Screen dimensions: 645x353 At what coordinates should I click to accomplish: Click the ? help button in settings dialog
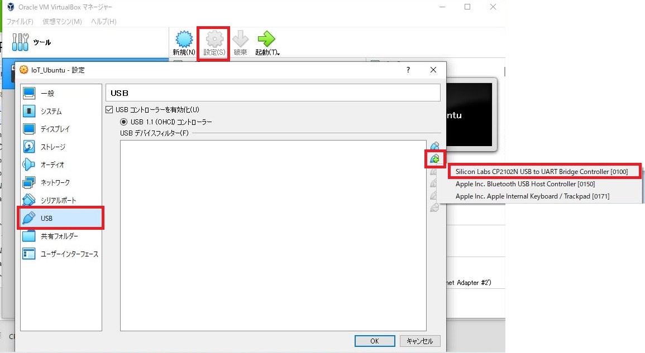click(408, 70)
